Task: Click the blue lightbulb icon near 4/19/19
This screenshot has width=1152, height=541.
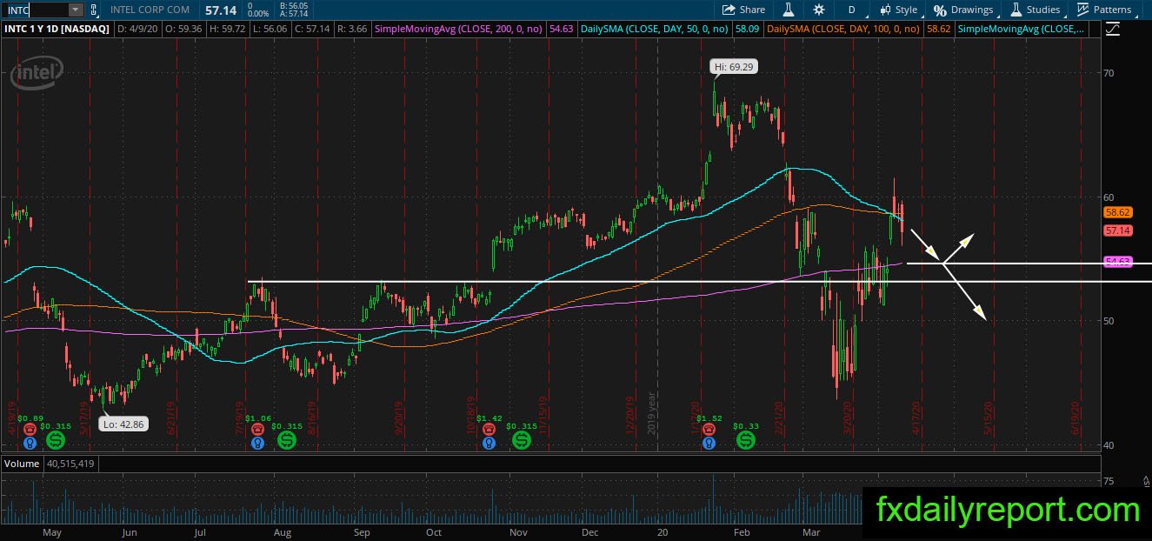Action: pyautogui.click(x=30, y=443)
